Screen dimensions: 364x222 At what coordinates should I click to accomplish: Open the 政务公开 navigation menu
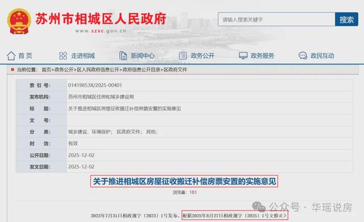202,56
